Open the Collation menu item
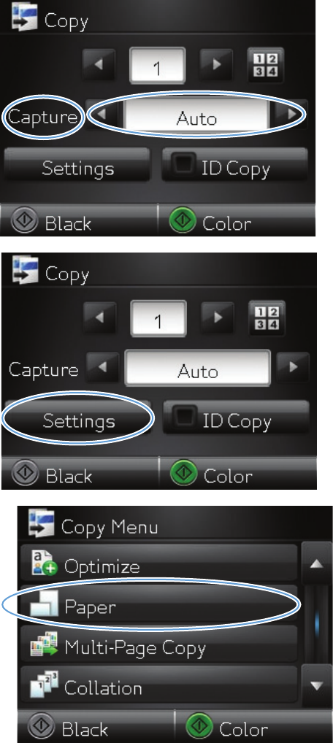This screenshot has height=743, width=333. click(159, 687)
